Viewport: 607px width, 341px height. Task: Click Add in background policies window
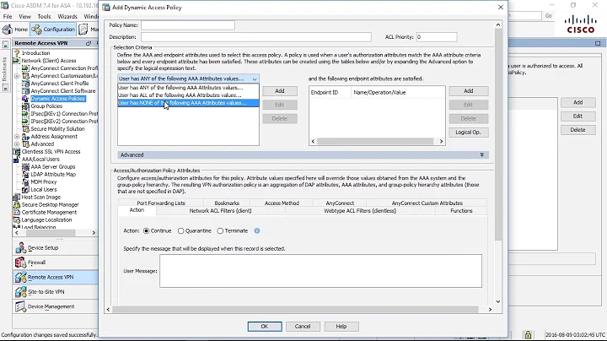click(x=578, y=102)
